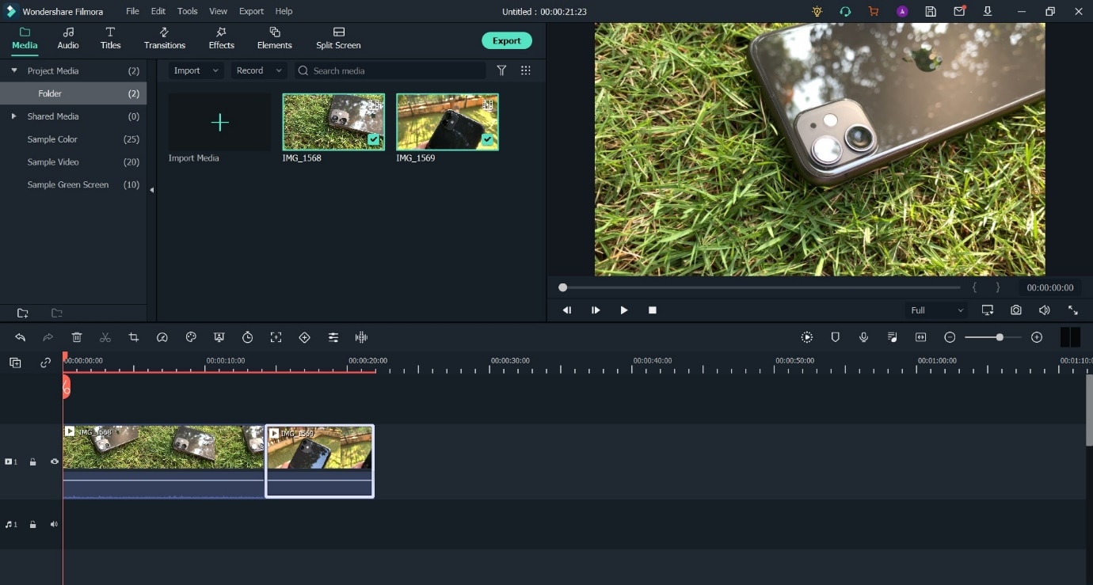The image size is (1093, 585).
Task: Click the Undo arrow in timeline toolbar
Action: pos(20,337)
